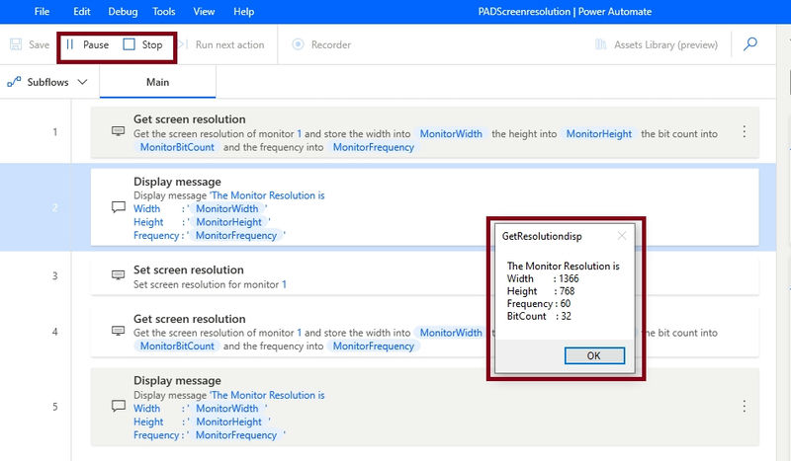The image size is (791, 461).
Task: Click line number 4 in the gutter
Action: coord(55,332)
